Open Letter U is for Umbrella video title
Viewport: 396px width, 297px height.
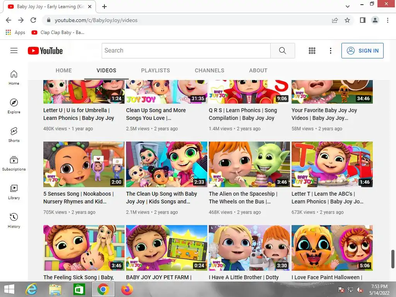[79, 114]
